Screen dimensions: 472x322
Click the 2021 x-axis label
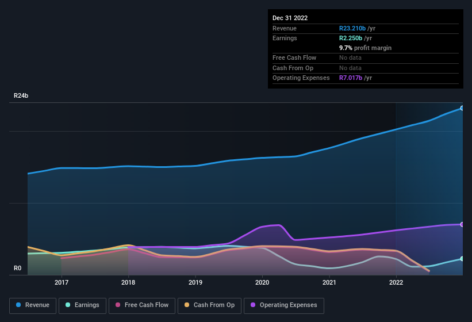tap(329, 282)
